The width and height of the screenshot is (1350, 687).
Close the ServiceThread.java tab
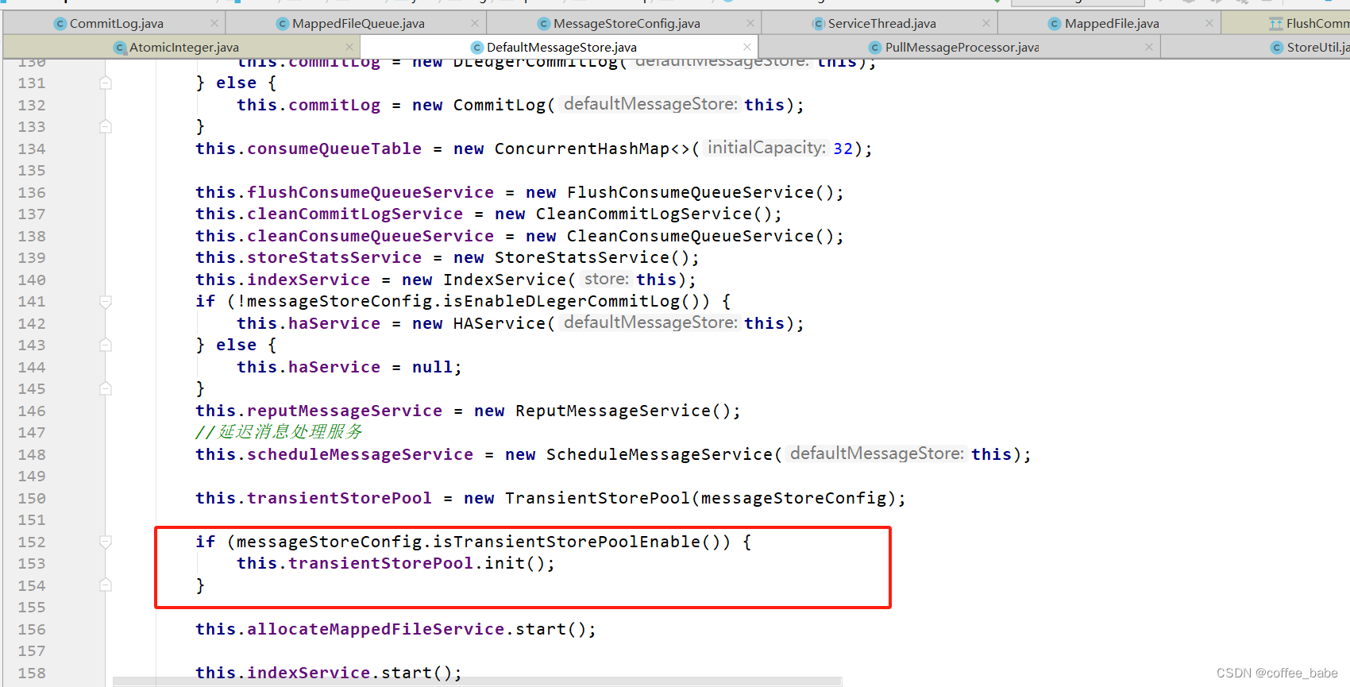pos(986,24)
